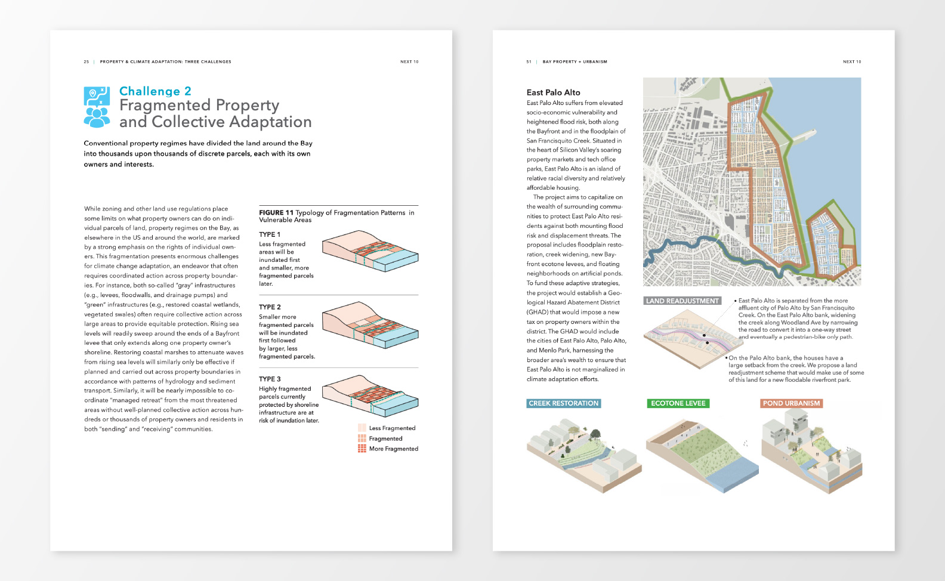Select the Pond Urbanism isometric illustration
Image resolution: width=945 pixels, height=581 pixels.
click(x=811, y=452)
